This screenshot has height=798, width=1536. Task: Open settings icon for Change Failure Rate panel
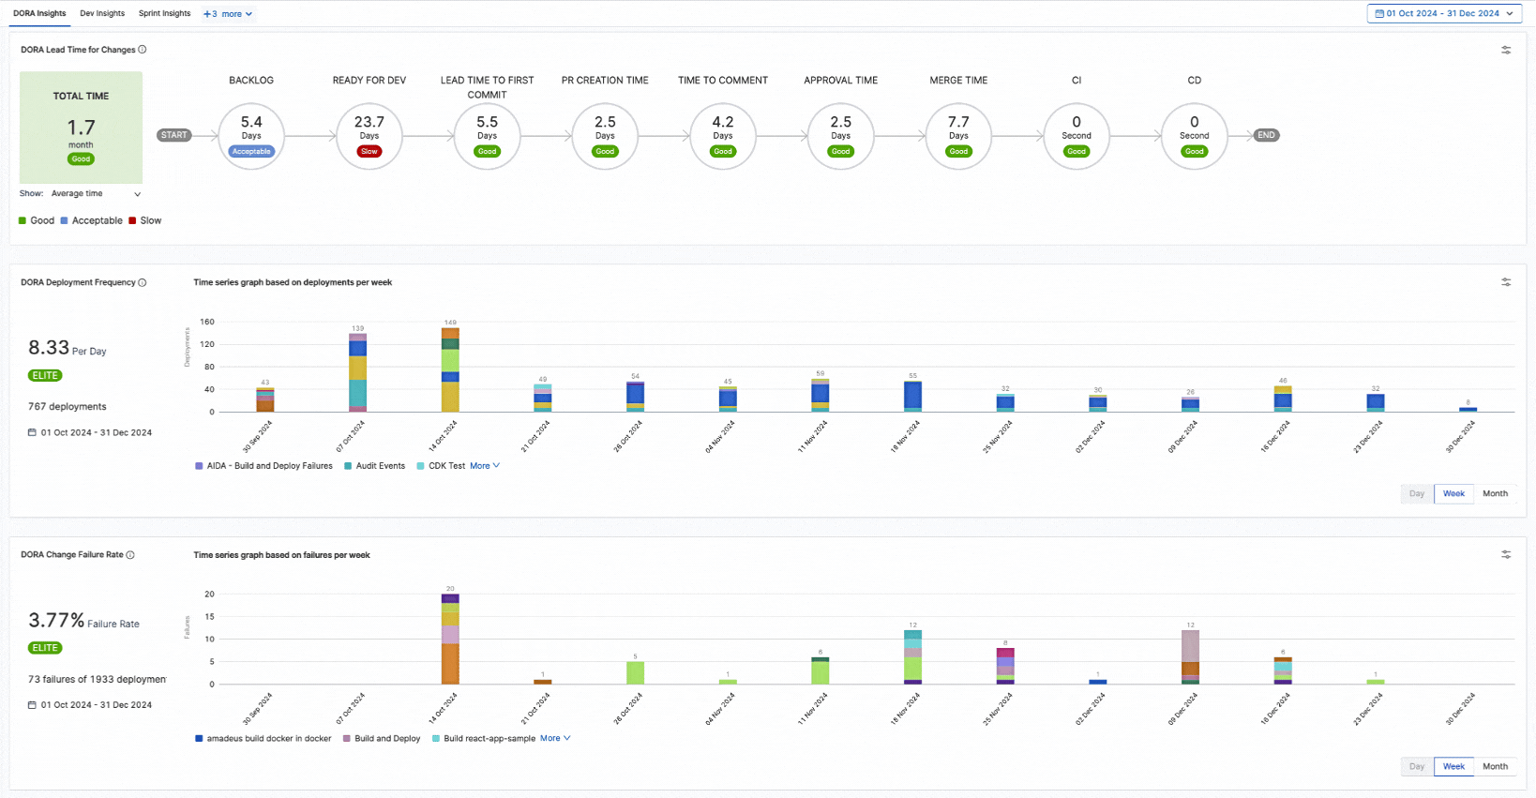coord(1506,555)
